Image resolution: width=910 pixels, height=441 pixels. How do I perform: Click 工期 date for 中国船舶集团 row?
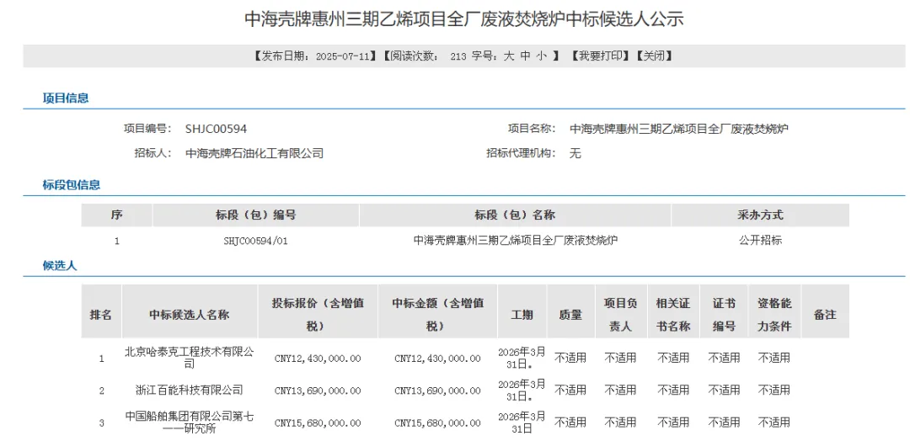click(x=522, y=422)
